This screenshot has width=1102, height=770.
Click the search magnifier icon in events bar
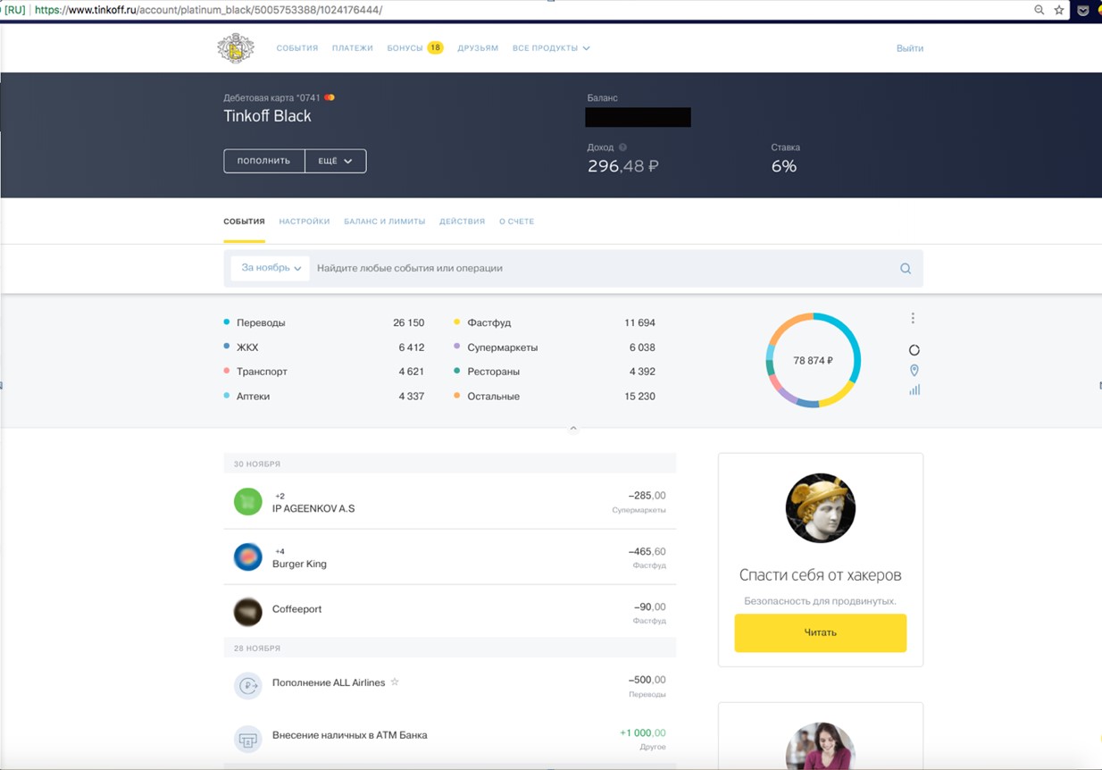906,268
